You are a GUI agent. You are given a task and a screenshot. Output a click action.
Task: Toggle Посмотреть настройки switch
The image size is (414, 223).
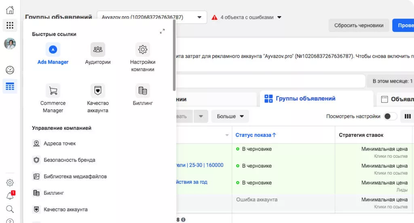[390, 117]
